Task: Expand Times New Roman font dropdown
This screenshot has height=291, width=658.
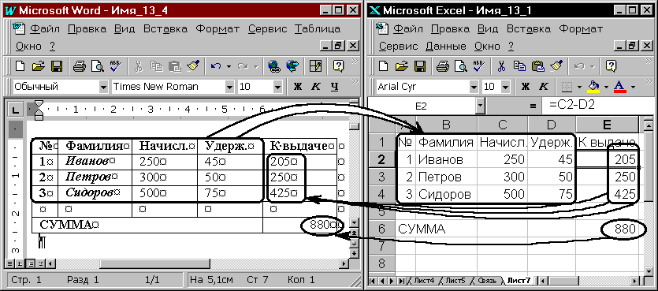Action: [229, 87]
